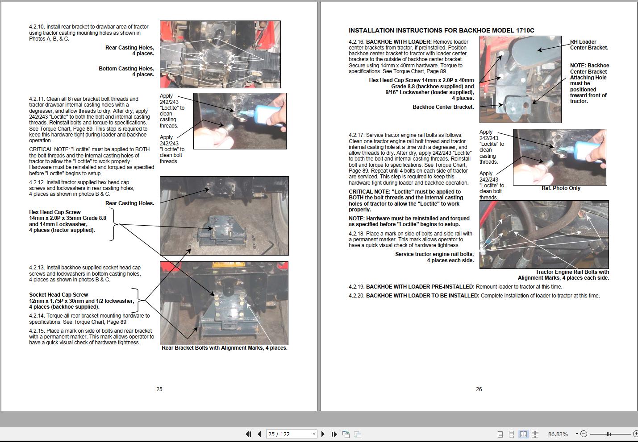Open the page number dropdown
The width and height of the screenshot is (638, 442).
pos(314,434)
